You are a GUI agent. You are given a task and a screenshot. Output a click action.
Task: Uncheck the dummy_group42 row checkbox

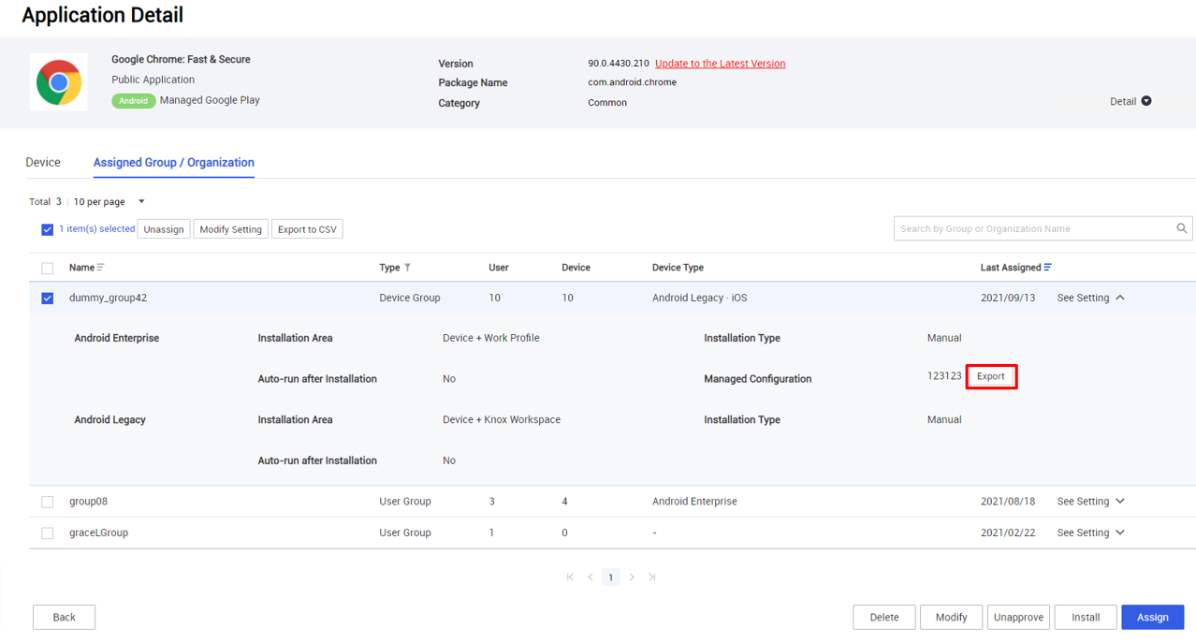point(47,298)
